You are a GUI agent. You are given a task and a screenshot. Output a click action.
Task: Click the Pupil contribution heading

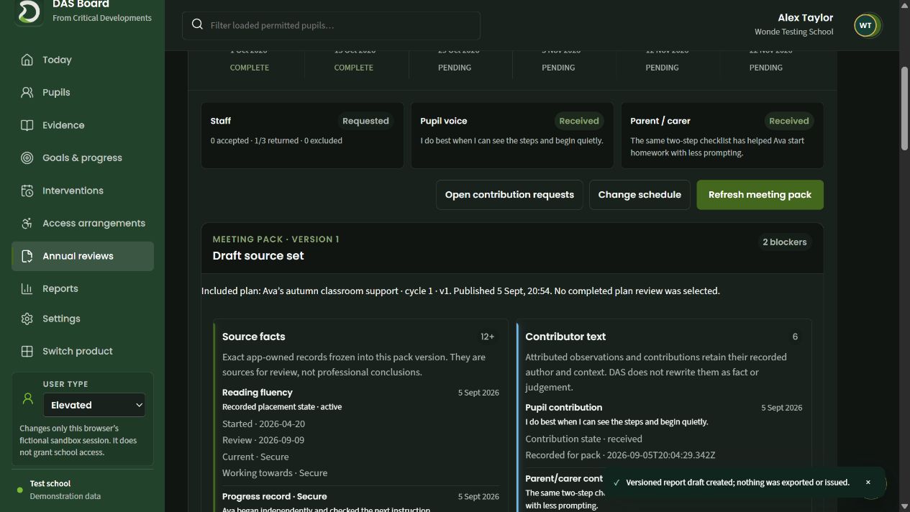tap(564, 408)
